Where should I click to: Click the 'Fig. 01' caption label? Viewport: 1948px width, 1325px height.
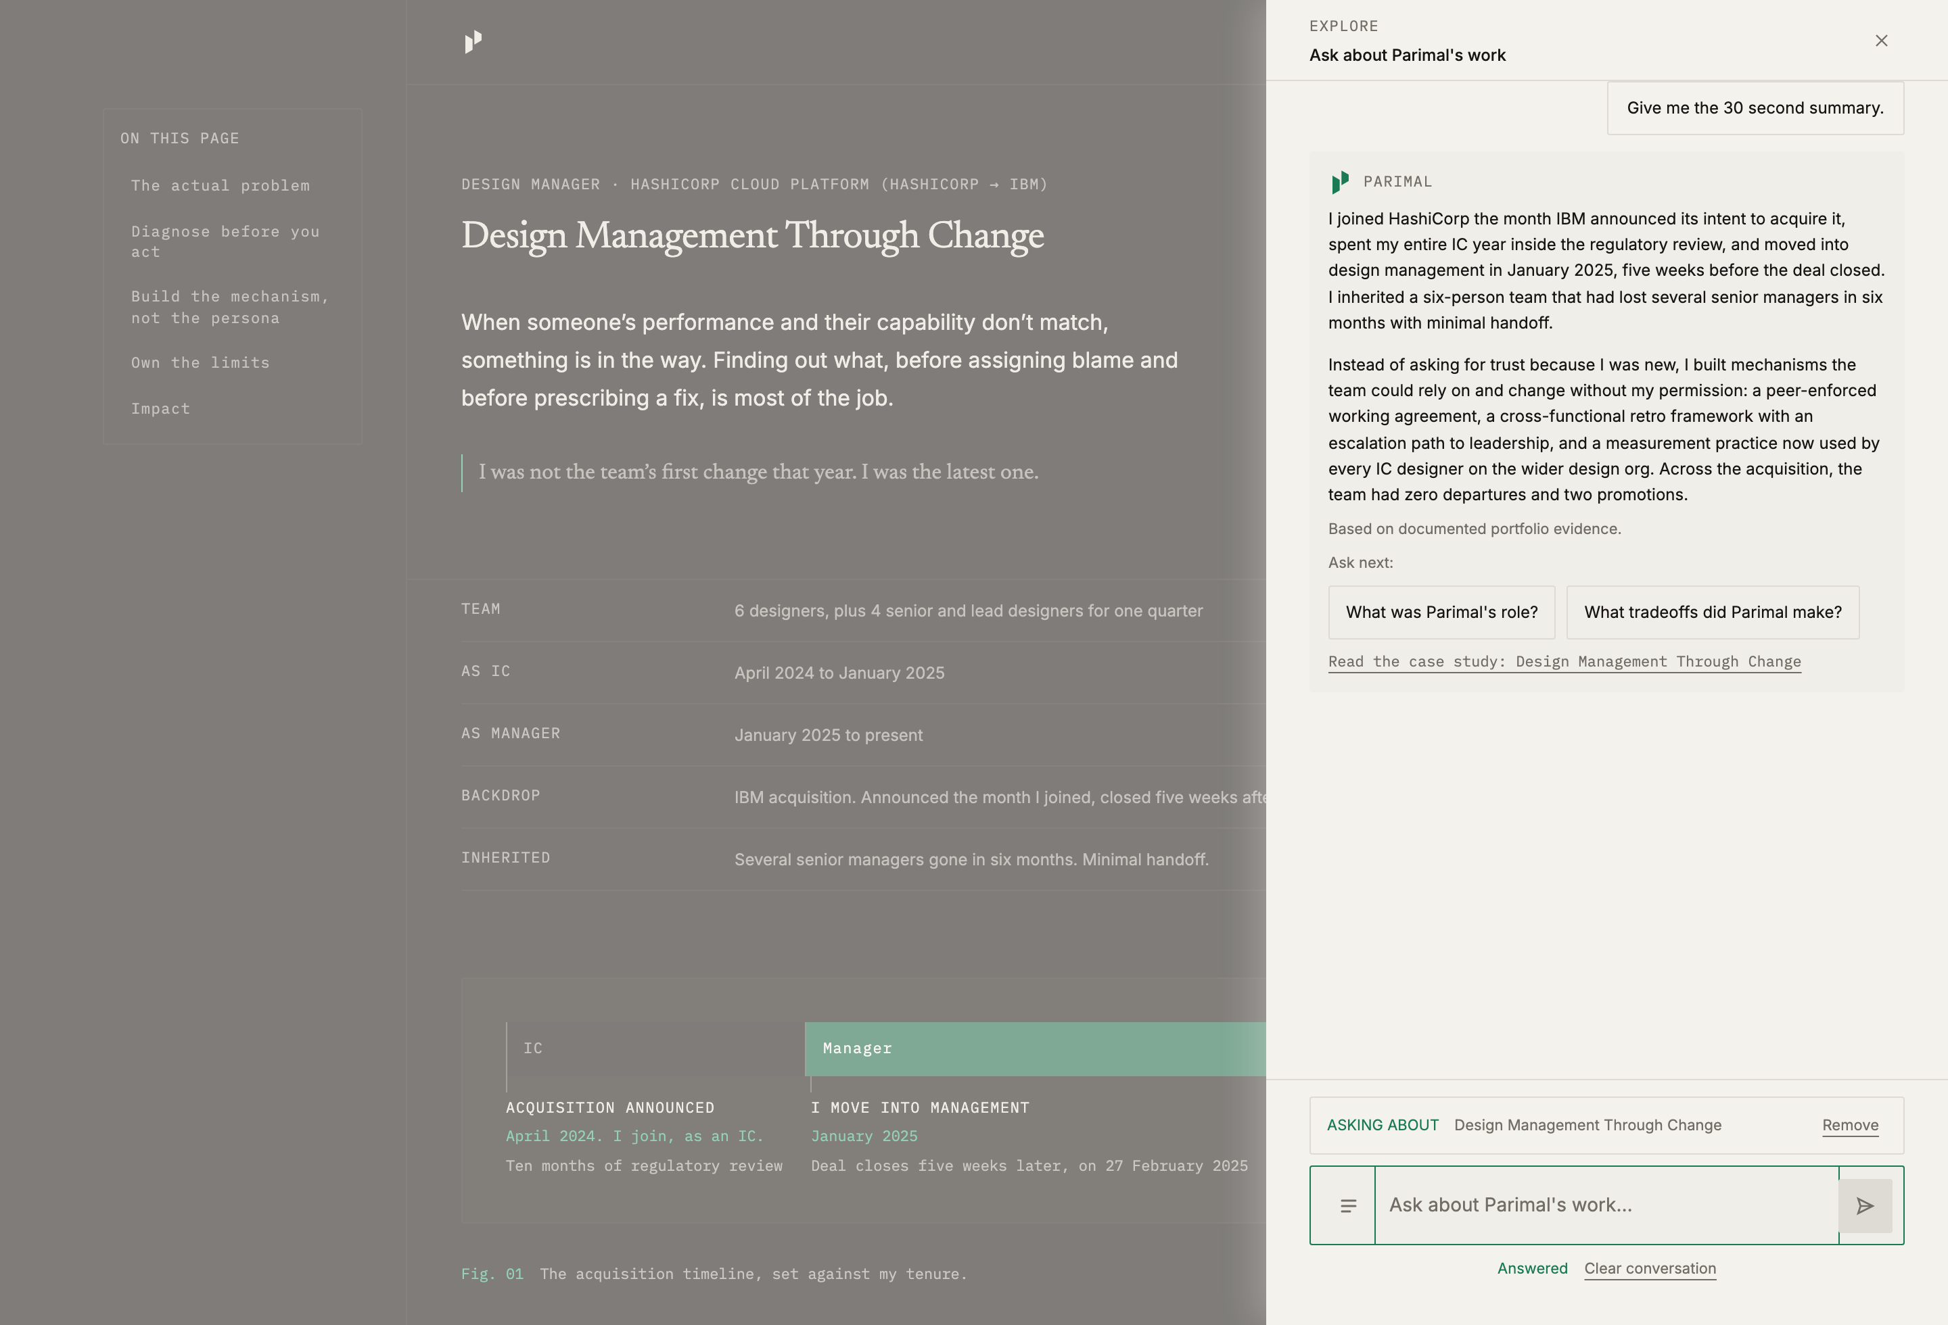[x=492, y=1274]
